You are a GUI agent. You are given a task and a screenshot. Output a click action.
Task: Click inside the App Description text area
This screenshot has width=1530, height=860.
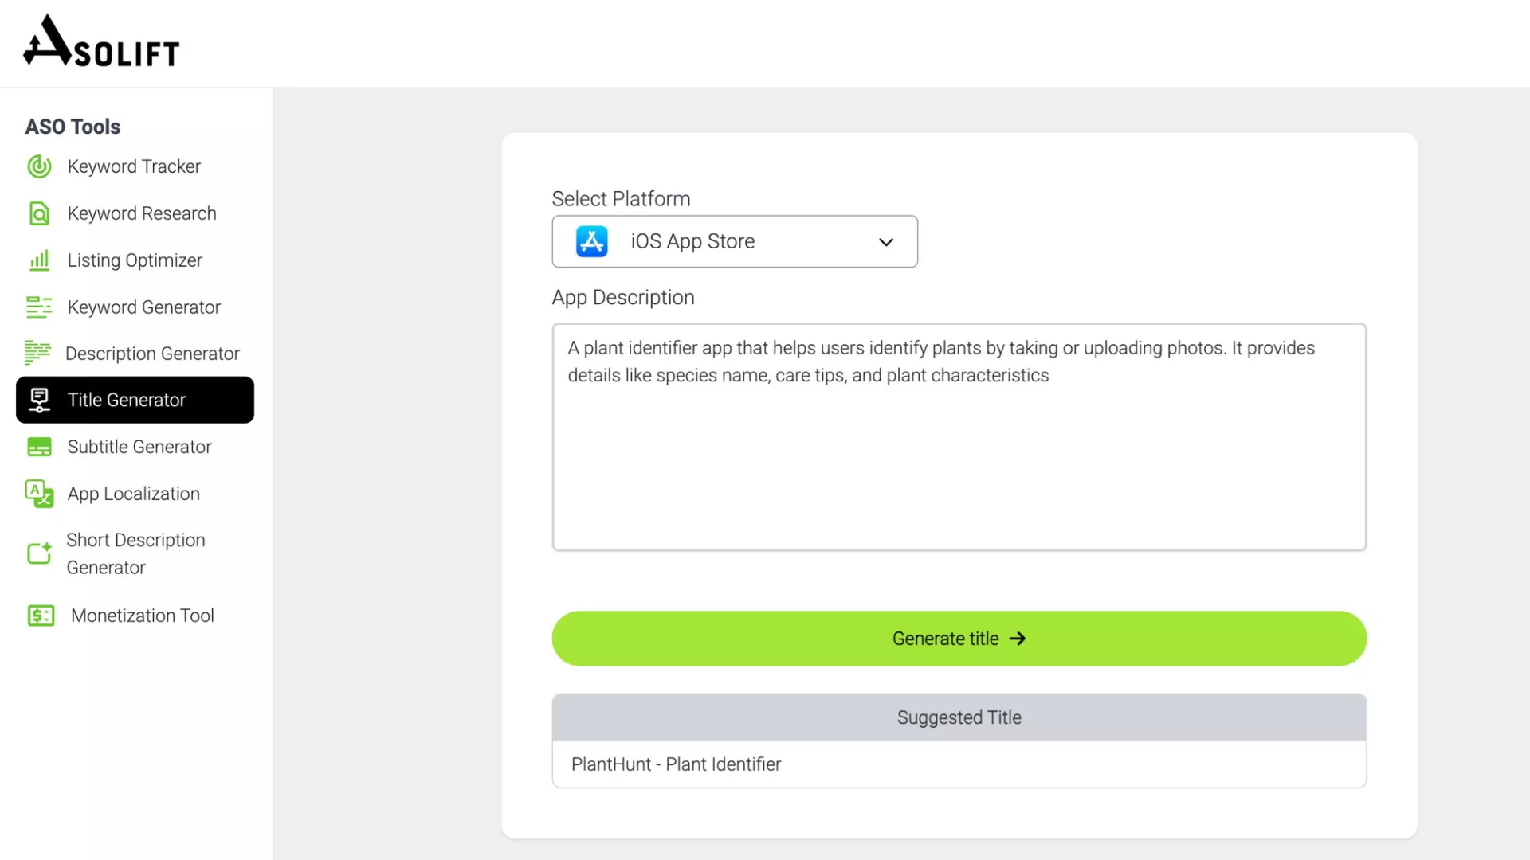pos(959,462)
